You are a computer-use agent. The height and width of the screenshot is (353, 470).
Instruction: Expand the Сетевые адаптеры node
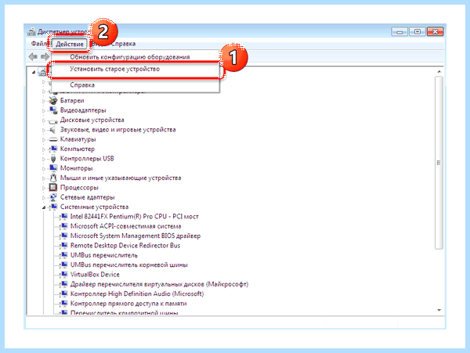44,197
